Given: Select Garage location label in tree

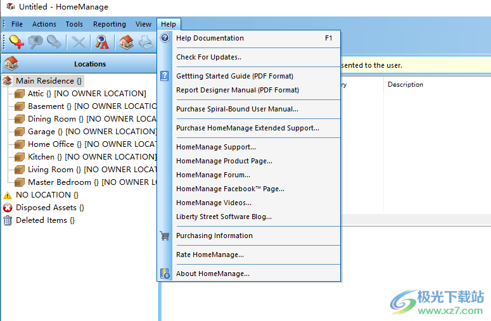Looking at the screenshot, I should pyautogui.click(x=92, y=132).
